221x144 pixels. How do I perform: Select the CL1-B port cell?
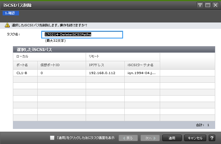[x=25, y=73]
